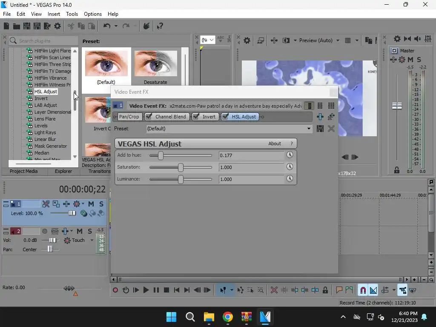Switch to Explorer tab
Image resolution: width=436 pixels, height=327 pixels.
click(63, 171)
